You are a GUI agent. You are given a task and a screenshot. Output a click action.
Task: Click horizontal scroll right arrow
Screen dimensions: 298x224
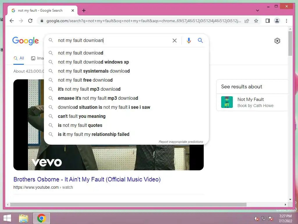click(285, 204)
